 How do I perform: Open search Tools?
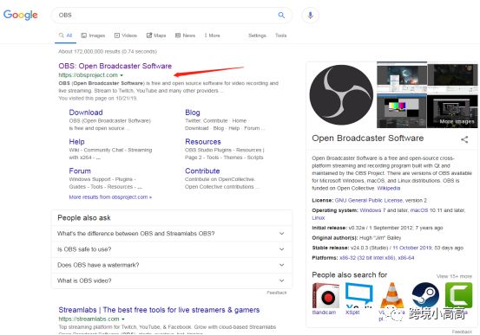[x=280, y=35]
